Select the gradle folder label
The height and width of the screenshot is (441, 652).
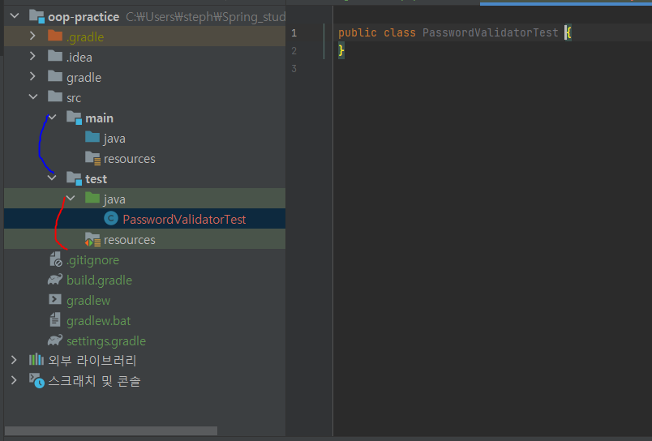(84, 78)
